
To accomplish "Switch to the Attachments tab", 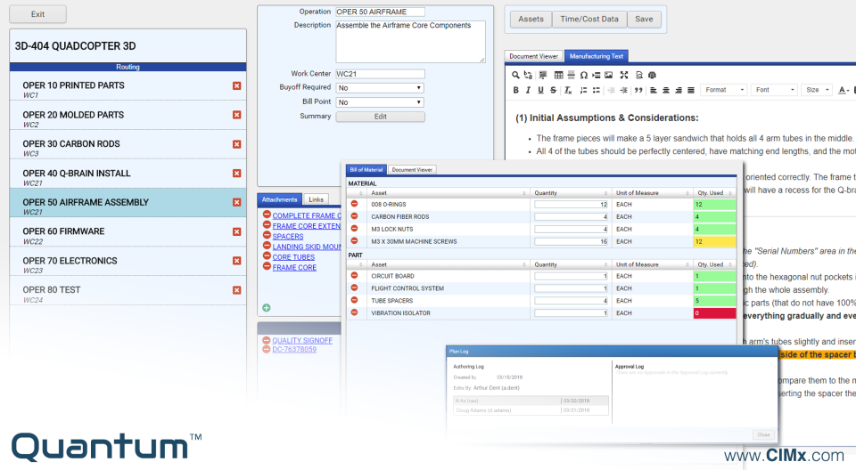I will point(279,199).
